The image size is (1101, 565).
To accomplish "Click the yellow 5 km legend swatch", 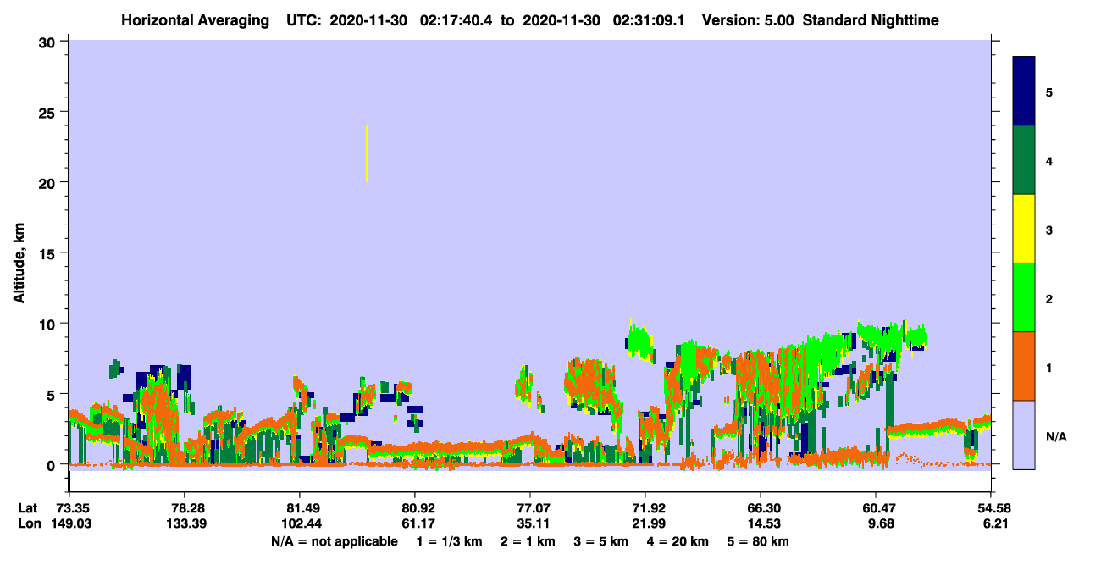I will (x=1024, y=229).
